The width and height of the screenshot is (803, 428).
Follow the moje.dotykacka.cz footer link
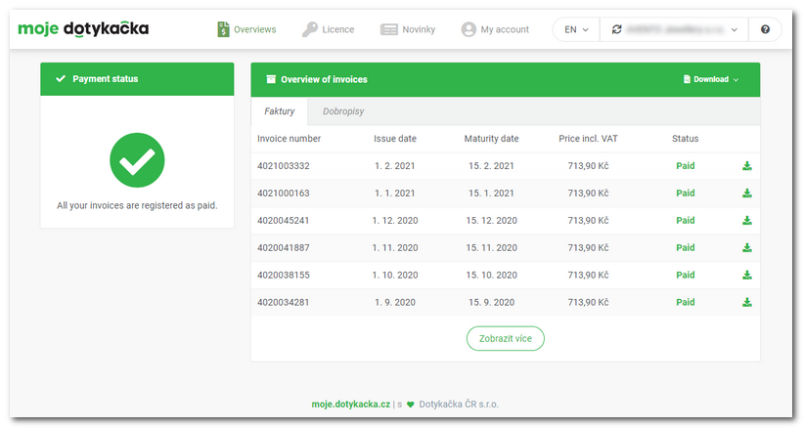[x=351, y=404]
